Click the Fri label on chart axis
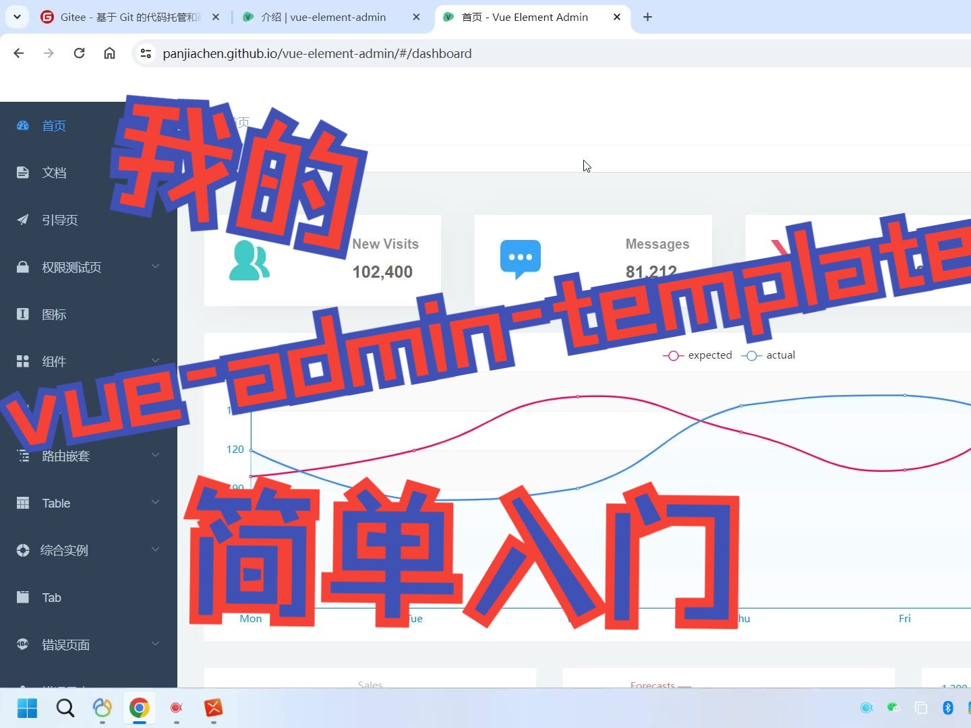The width and height of the screenshot is (971, 728). point(905,619)
